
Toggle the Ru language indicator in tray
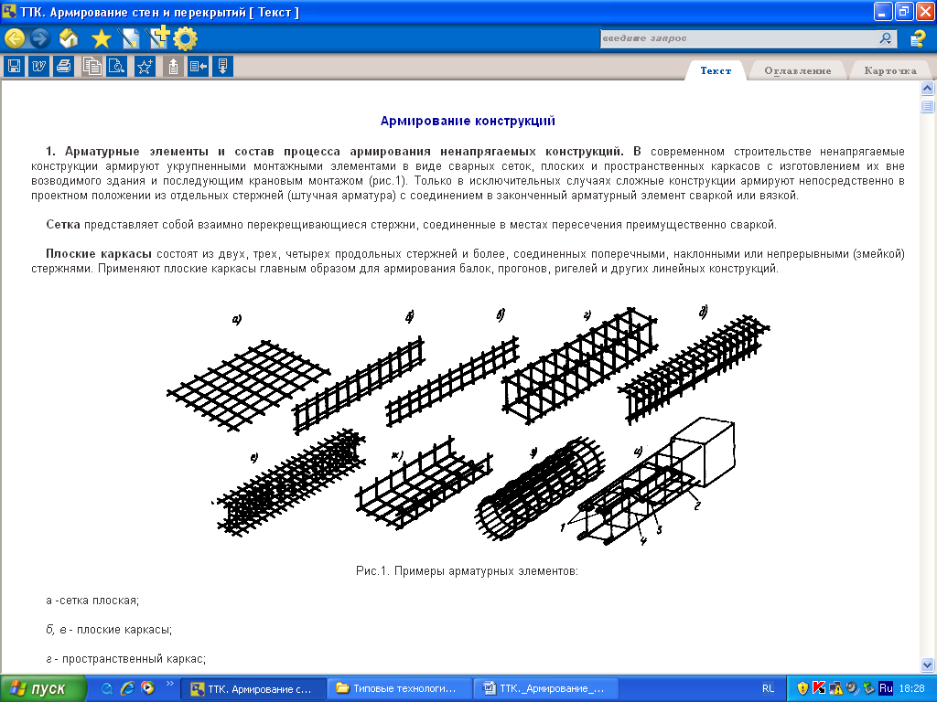point(886,687)
